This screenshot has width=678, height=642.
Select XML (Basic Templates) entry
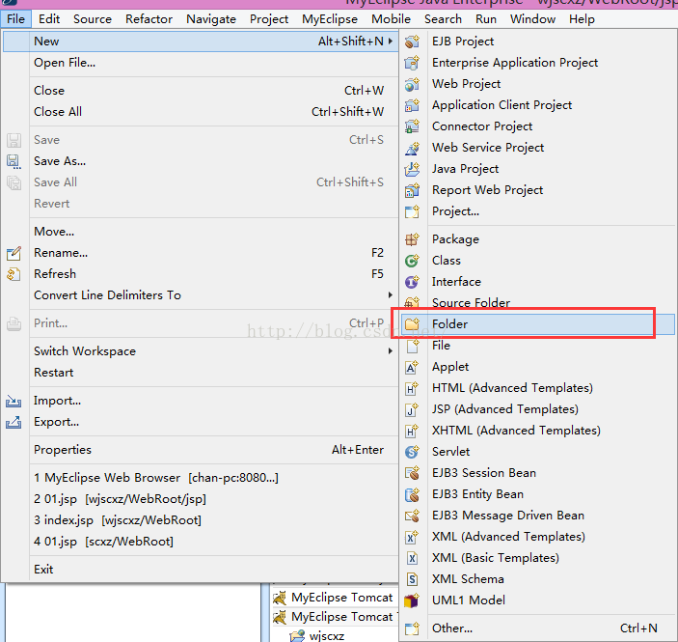click(537, 558)
